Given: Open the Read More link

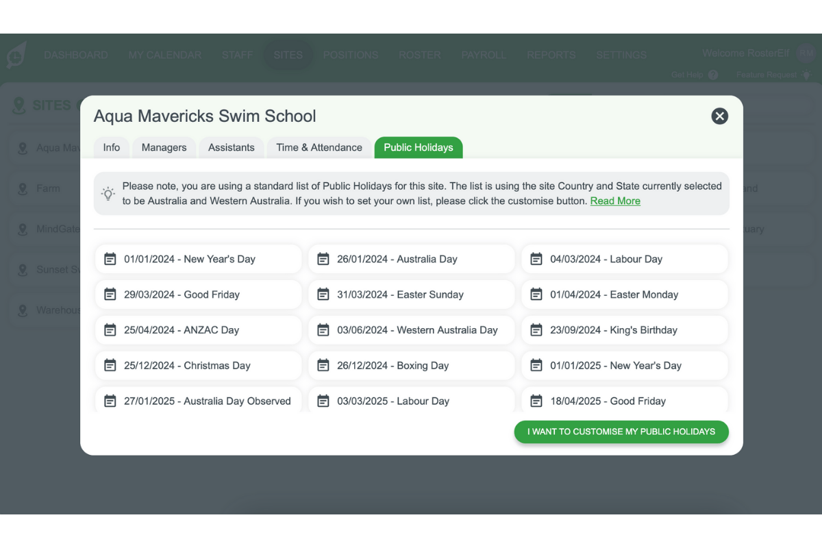Looking at the screenshot, I should click(614, 201).
